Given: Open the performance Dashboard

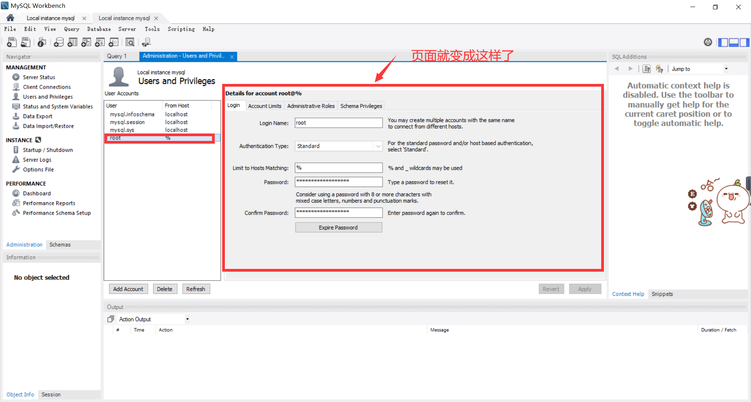Looking at the screenshot, I should tap(36, 193).
